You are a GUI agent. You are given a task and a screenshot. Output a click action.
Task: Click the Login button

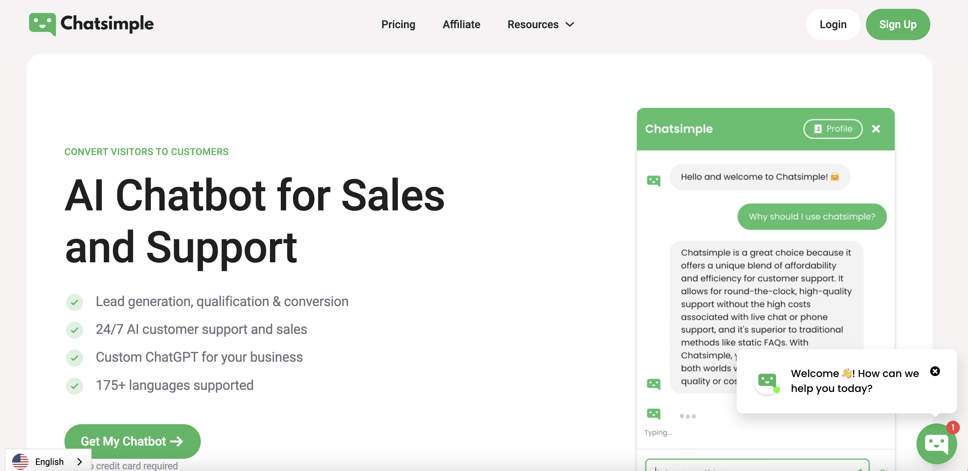click(x=833, y=24)
